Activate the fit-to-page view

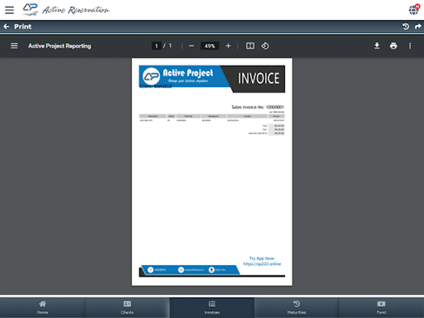[250, 46]
